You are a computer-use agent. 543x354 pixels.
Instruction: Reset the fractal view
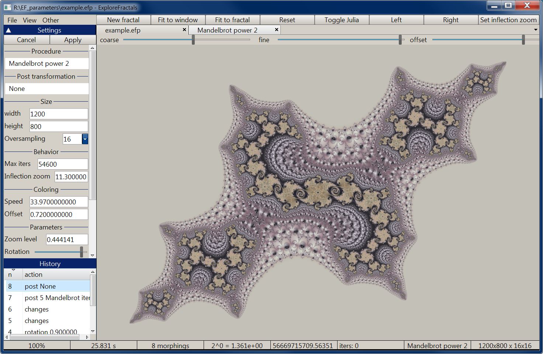tap(287, 20)
